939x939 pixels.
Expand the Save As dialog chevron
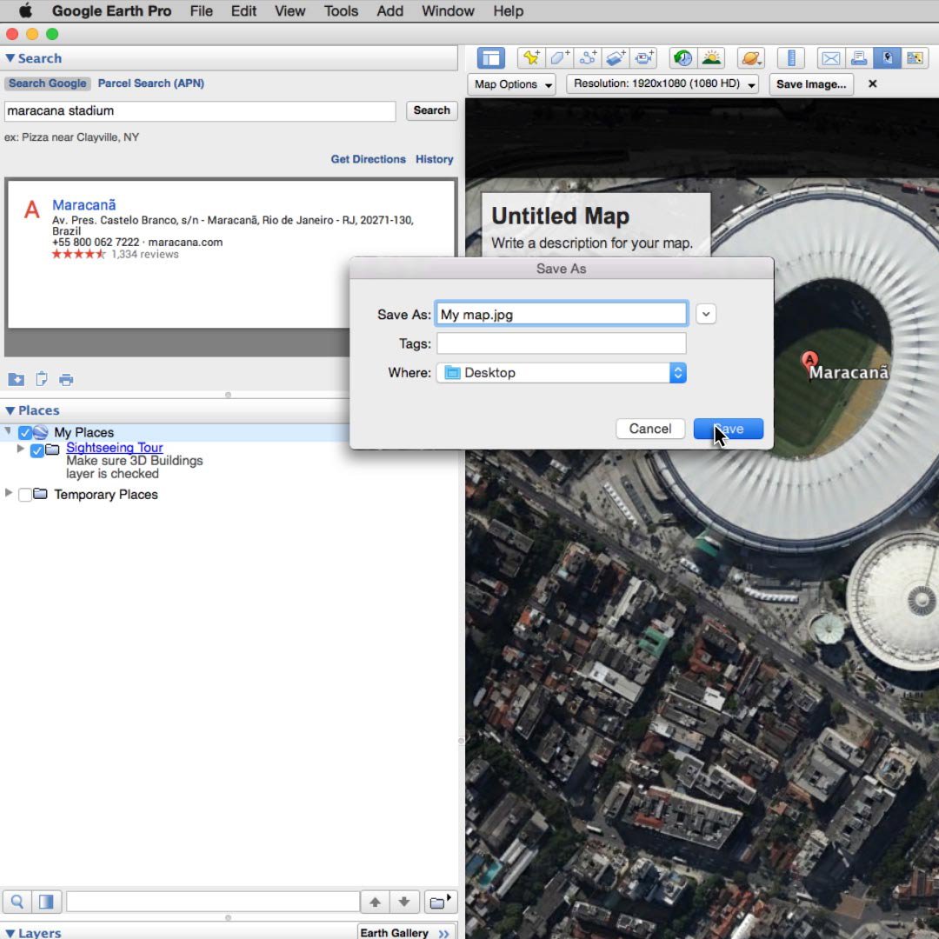(706, 315)
